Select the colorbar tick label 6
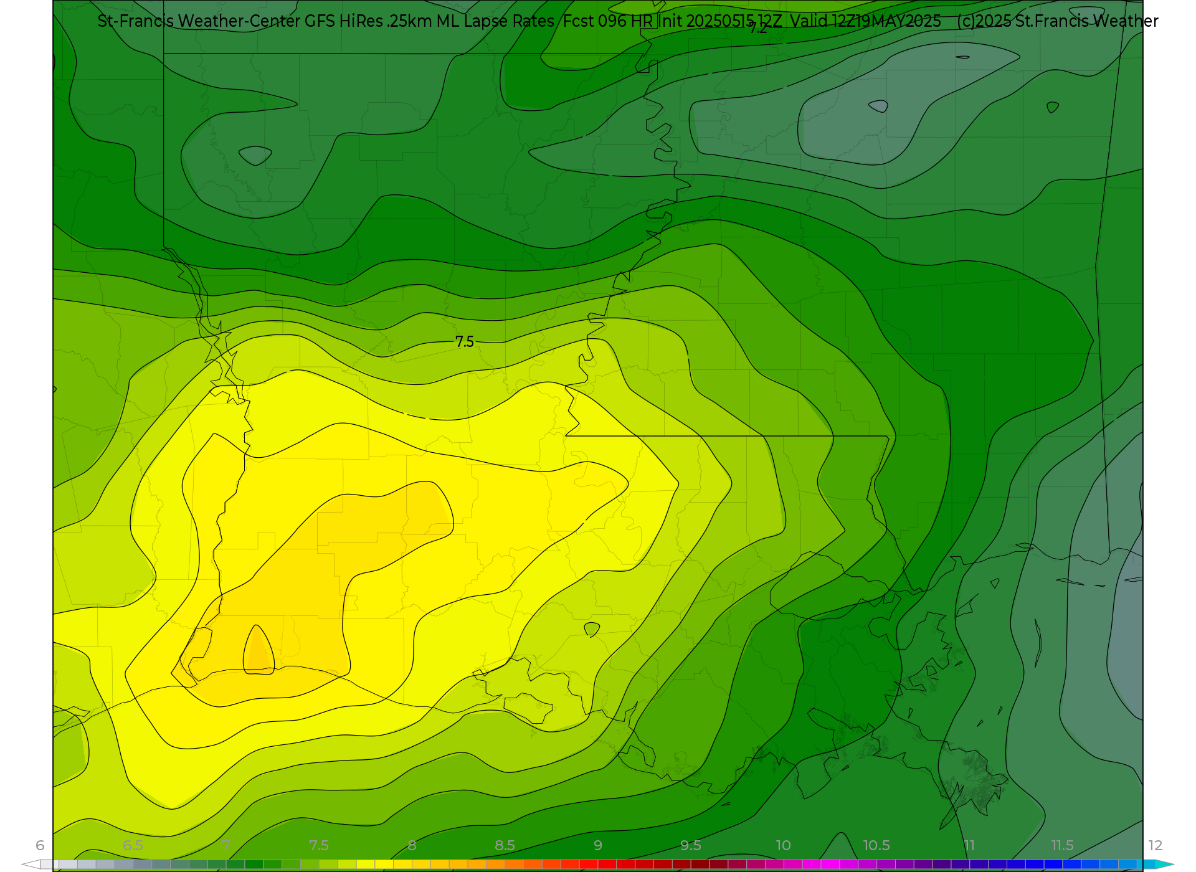 point(40,845)
